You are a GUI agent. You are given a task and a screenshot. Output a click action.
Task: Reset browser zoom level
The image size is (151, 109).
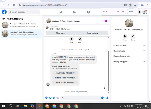[131, 11]
